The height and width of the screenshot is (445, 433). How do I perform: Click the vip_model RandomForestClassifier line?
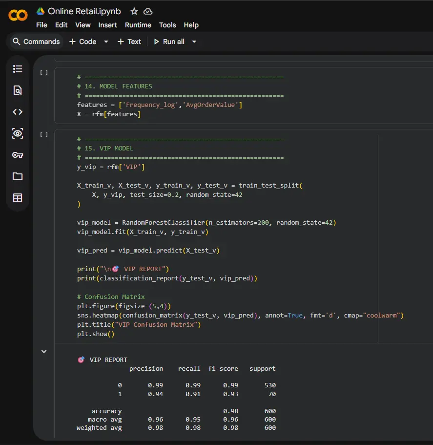tap(206, 223)
